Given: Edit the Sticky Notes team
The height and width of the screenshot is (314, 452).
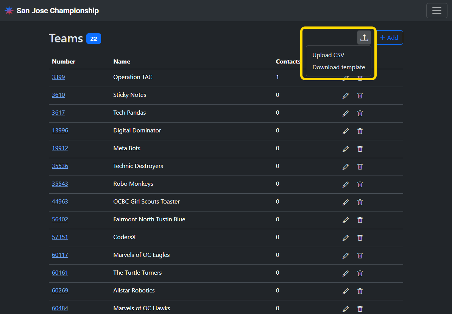Looking at the screenshot, I should [x=345, y=96].
